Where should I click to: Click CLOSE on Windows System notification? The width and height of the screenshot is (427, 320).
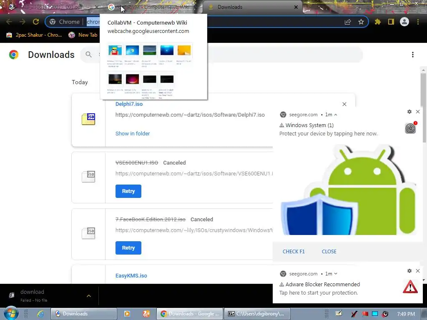329,251
